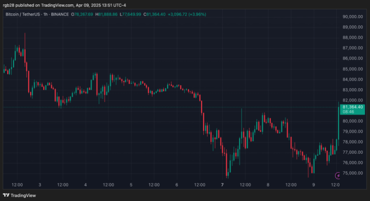Click date marker 9 on time axis
This screenshot has width=370, height=201.
point(314,185)
